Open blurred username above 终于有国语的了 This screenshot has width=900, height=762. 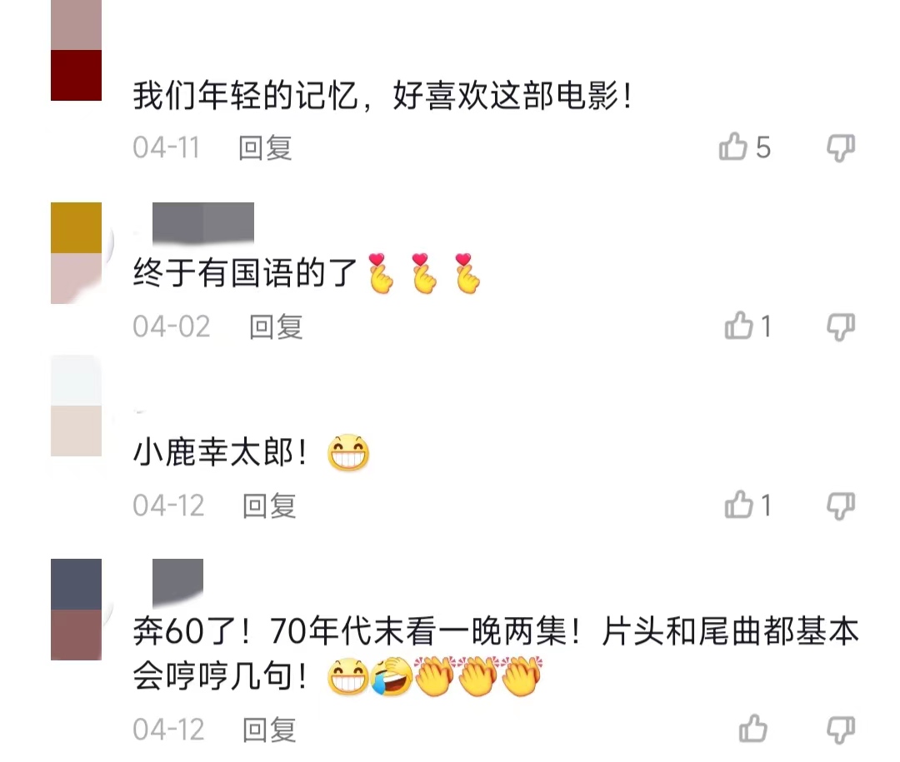click(x=203, y=222)
